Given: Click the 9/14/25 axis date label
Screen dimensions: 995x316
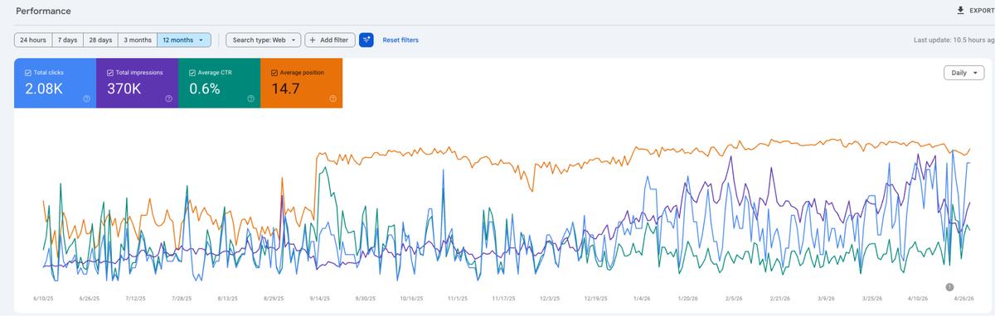Looking at the screenshot, I should point(318,298).
